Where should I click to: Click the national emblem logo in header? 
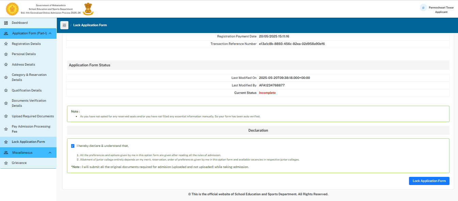point(88,9)
